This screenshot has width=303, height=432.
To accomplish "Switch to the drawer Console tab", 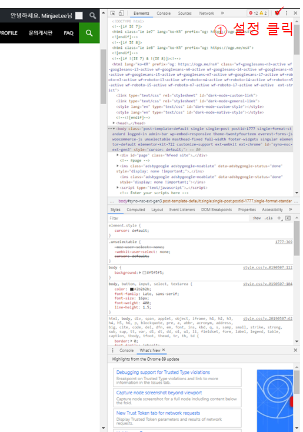I will tap(126, 350).
